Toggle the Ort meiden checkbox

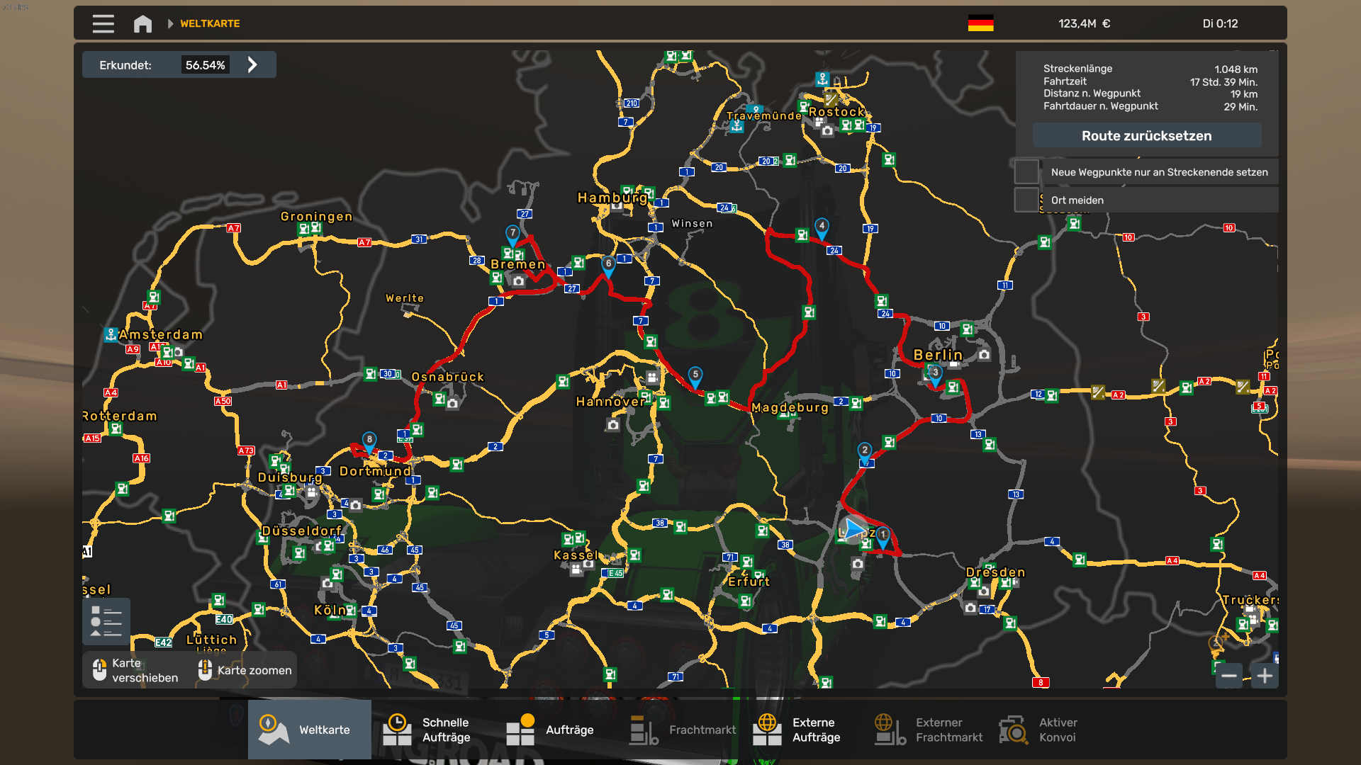[x=1026, y=200]
